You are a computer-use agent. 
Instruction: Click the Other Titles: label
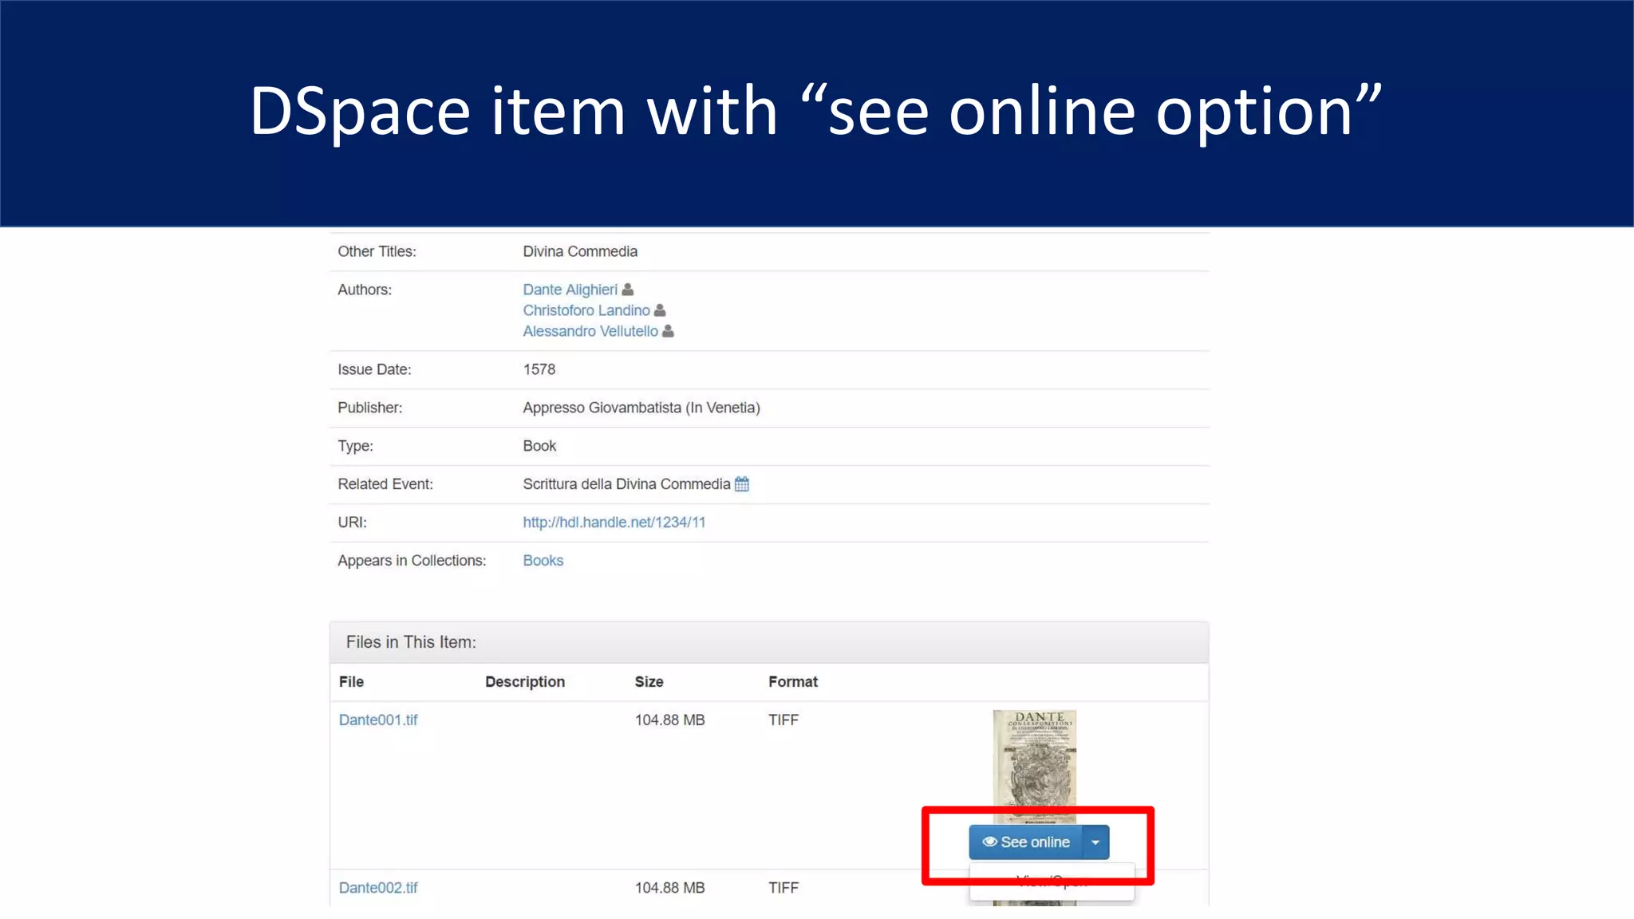click(x=377, y=251)
